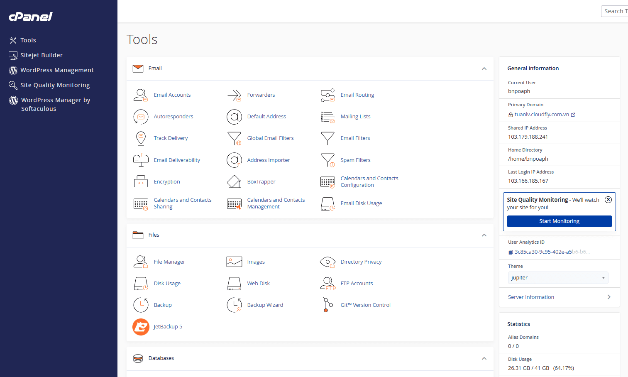Click the FTP Accounts icon
Image resolution: width=628 pixels, height=377 pixels.
tap(327, 283)
